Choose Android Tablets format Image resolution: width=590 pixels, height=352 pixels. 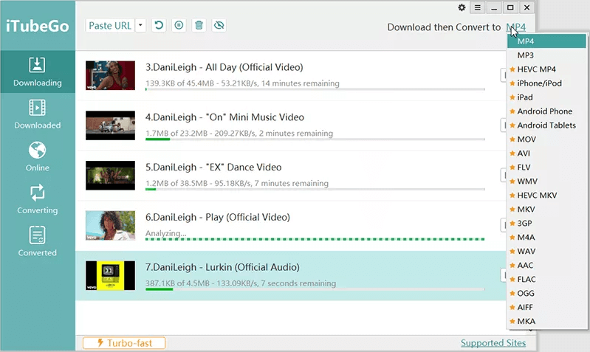pyautogui.click(x=546, y=125)
